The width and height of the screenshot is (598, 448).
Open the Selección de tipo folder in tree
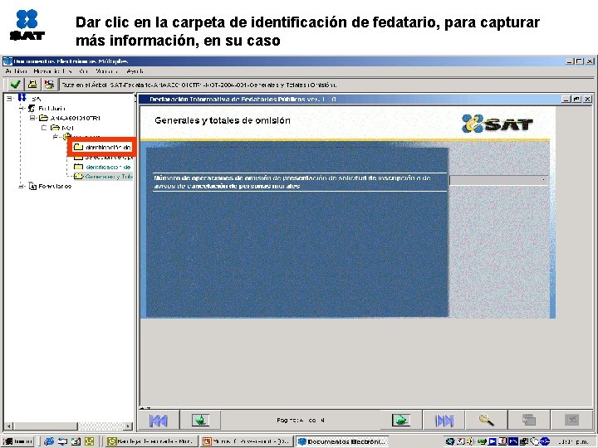tap(103, 157)
